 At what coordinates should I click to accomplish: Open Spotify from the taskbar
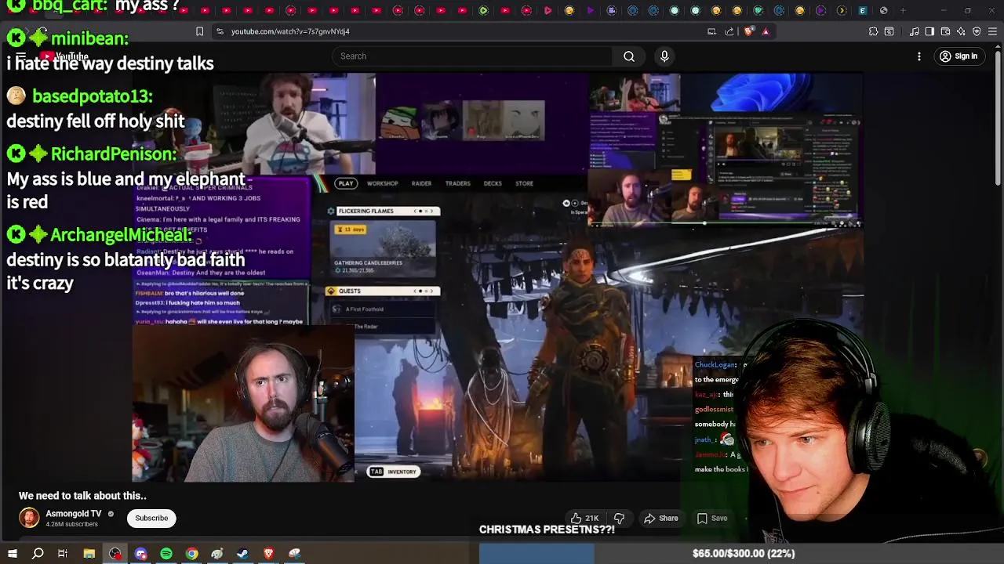coord(166,554)
